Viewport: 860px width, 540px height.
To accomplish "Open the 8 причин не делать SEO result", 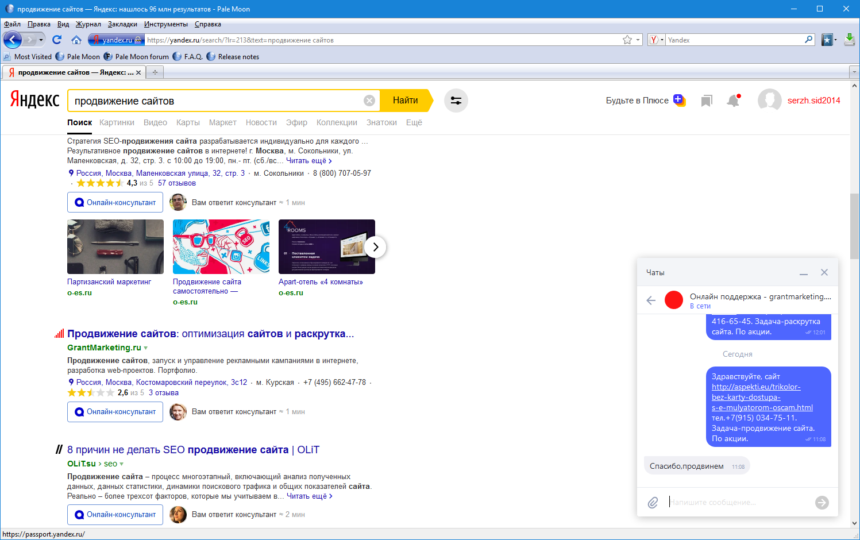I will pyautogui.click(x=193, y=450).
